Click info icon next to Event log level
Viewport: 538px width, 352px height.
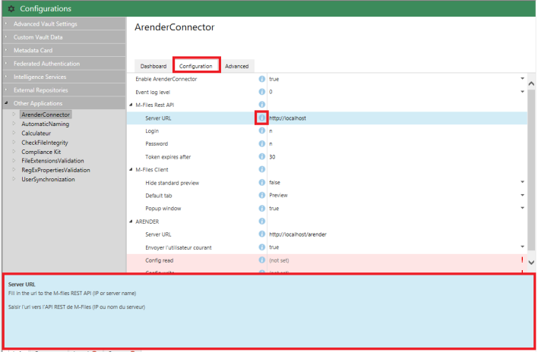[x=262, y=92]
